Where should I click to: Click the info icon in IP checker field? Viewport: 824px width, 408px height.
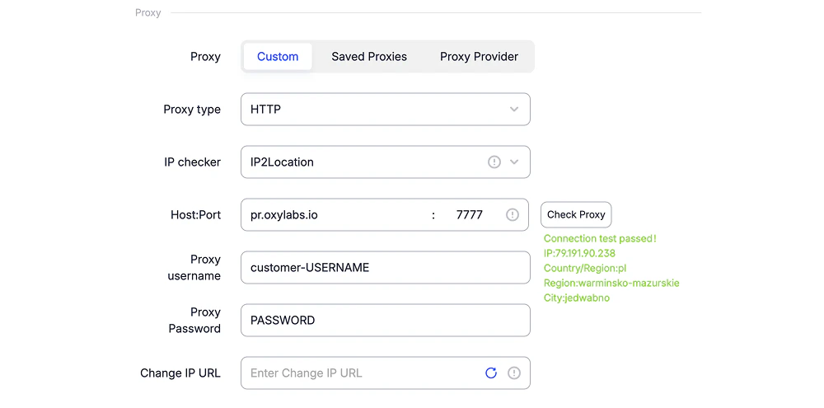click(494, 162)
